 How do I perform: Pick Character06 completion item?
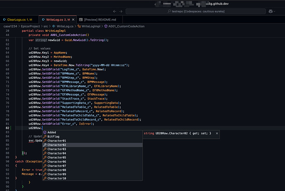[x=93, y=162]
